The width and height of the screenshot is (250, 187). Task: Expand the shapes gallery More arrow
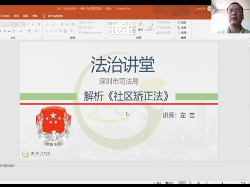[x=134, y=32]
